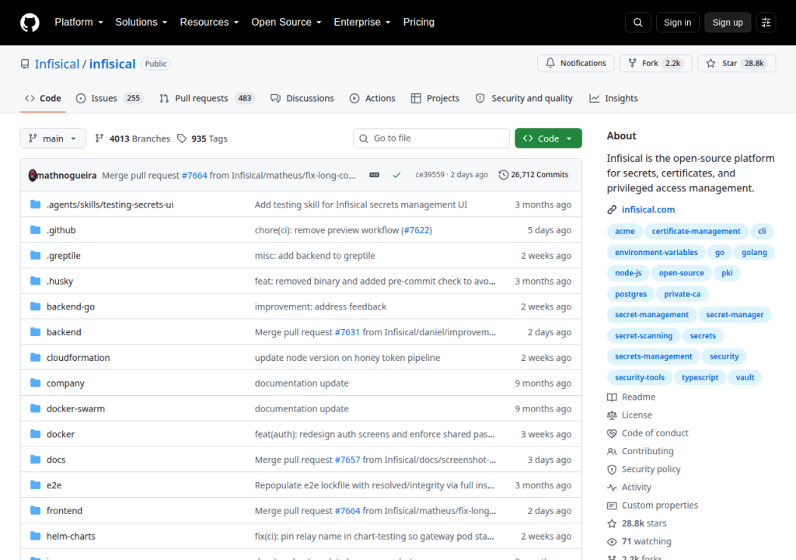The width and height of the screenshot is (796, 560).
Task: Open the Actions tab
Action: tap(372, 98)
